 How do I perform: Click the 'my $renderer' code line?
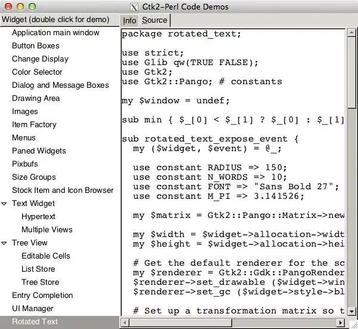pyautogui.click(x=239, y=273)
